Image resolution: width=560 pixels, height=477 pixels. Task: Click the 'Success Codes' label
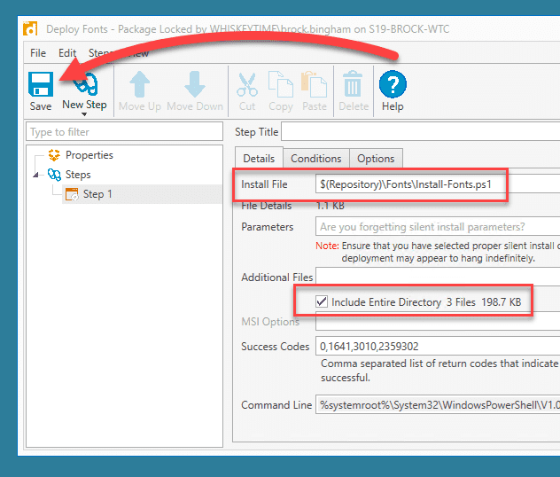click(275, 347)
